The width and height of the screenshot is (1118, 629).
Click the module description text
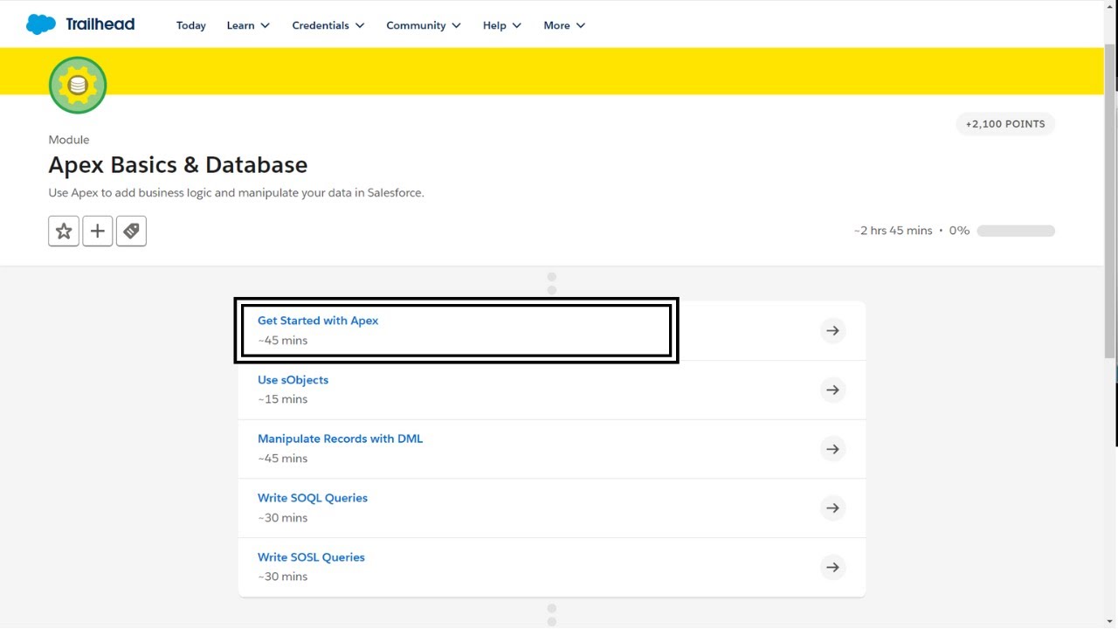coord(236,193)
